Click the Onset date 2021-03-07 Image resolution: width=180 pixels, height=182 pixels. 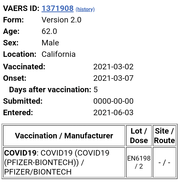113,78
